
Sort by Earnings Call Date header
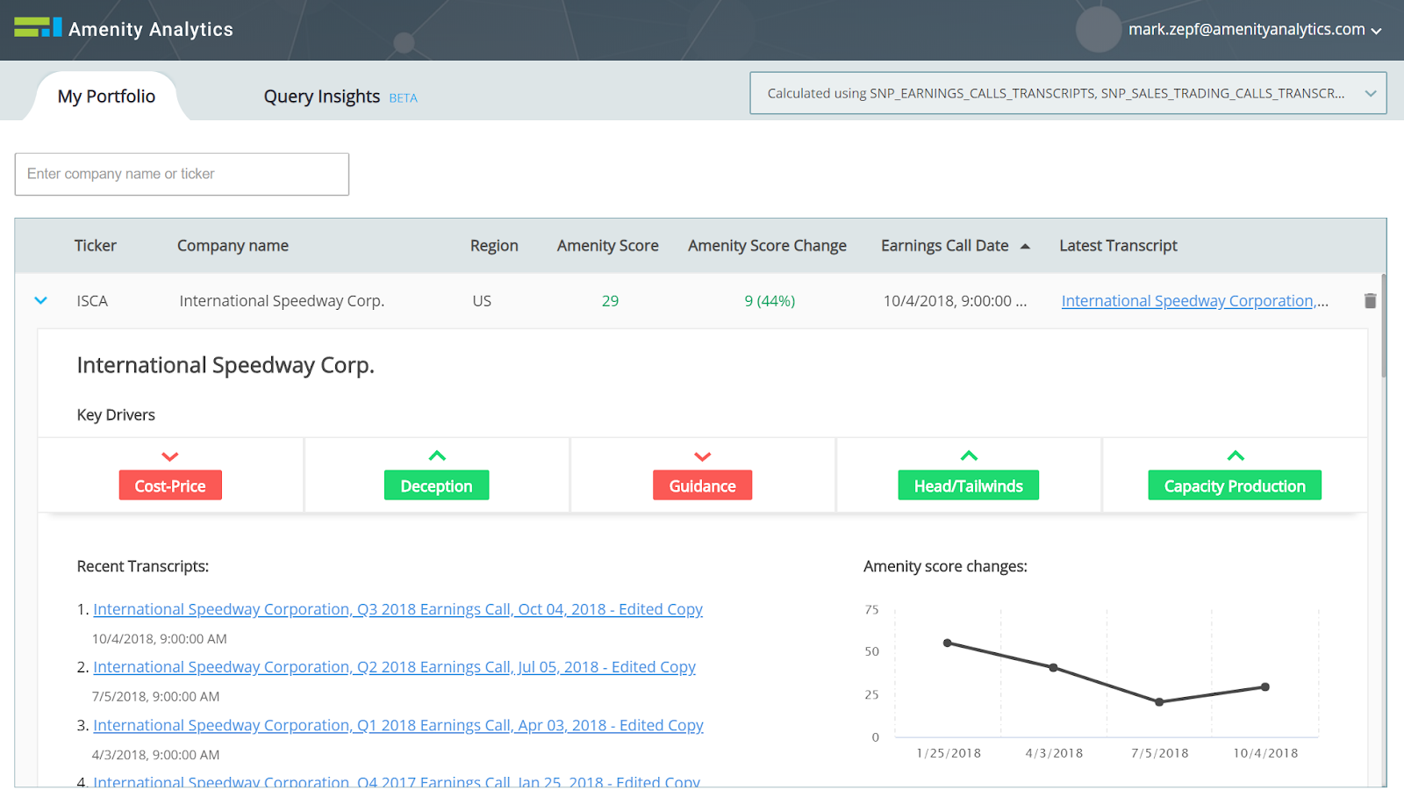(x=945, y=246)
